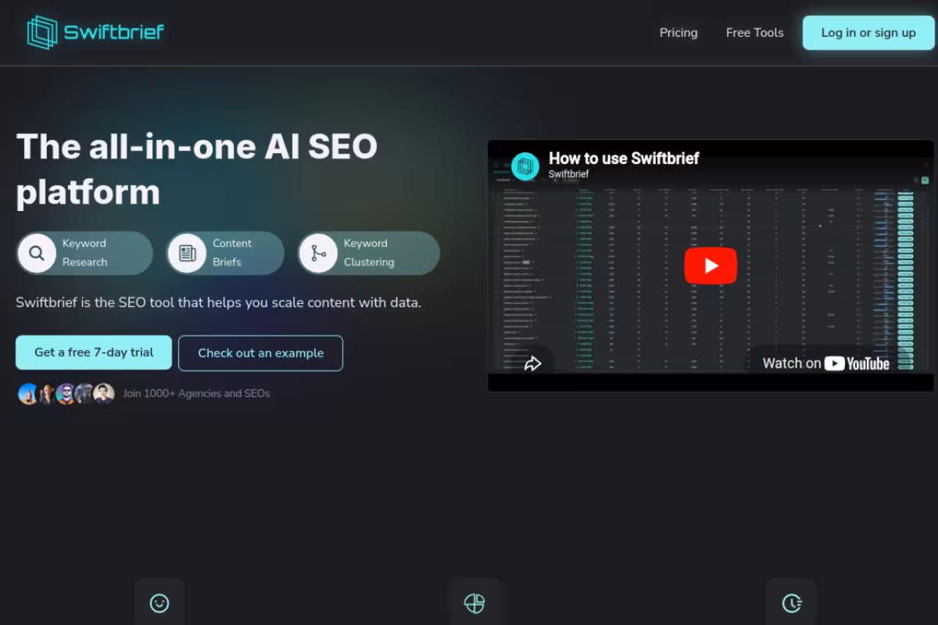Click Check out an example button
This screenshot has width=938, height=625.
260,353
